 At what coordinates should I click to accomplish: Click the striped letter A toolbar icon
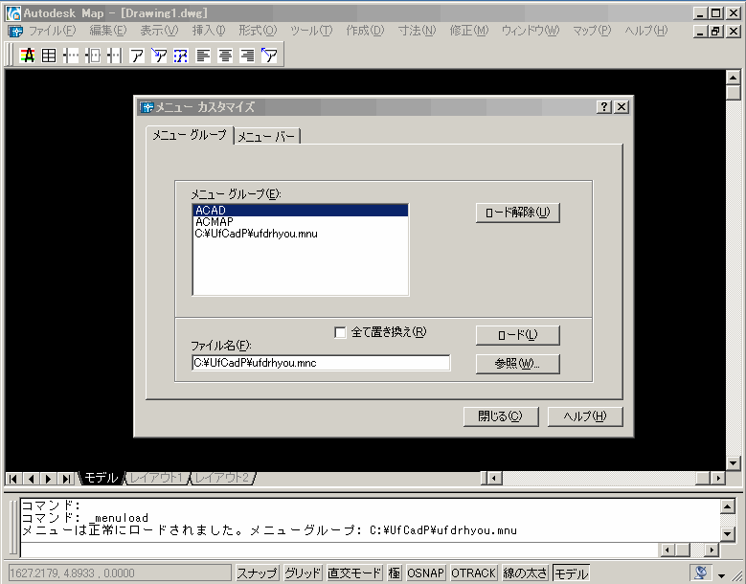click(x=28, y=56)
